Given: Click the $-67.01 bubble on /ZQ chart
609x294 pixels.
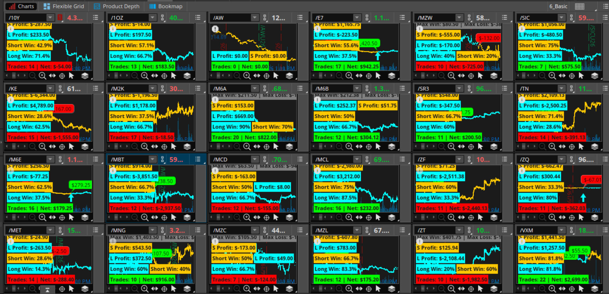Looking at the screenshot, I should (592, 180).
